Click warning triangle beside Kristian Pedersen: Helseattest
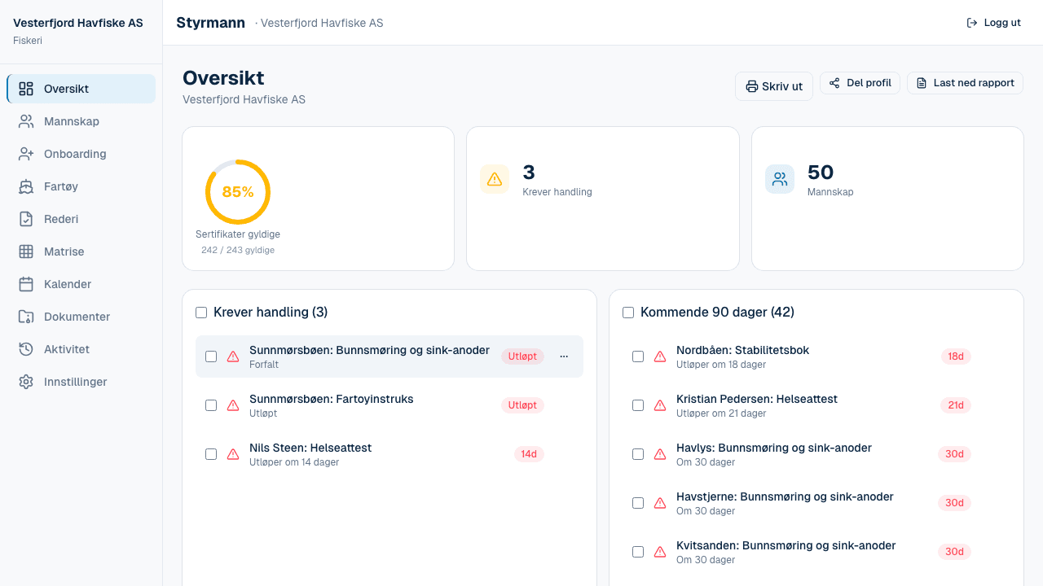The height and width of the screenshot is (586, 1043). 660,405
